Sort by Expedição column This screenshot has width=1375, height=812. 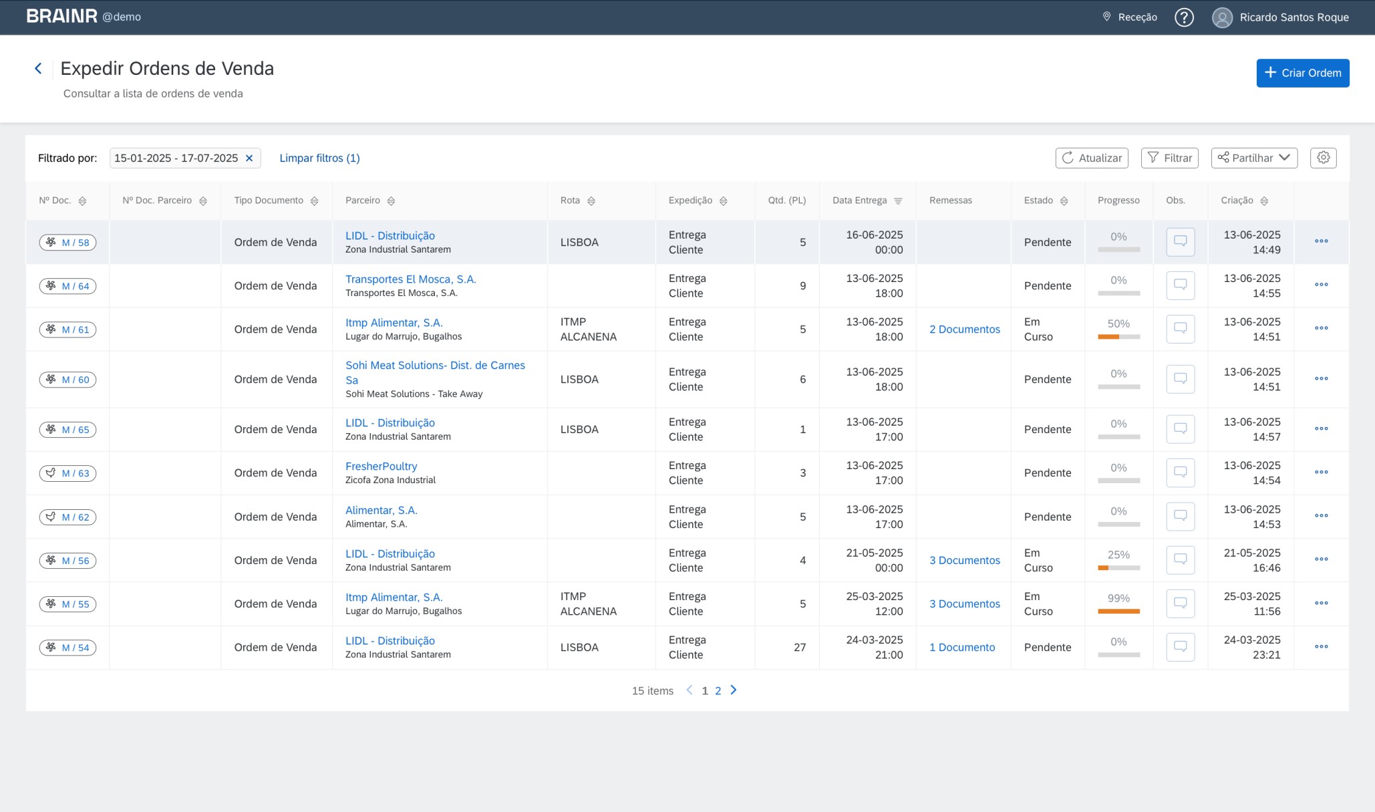coord(723,201)
